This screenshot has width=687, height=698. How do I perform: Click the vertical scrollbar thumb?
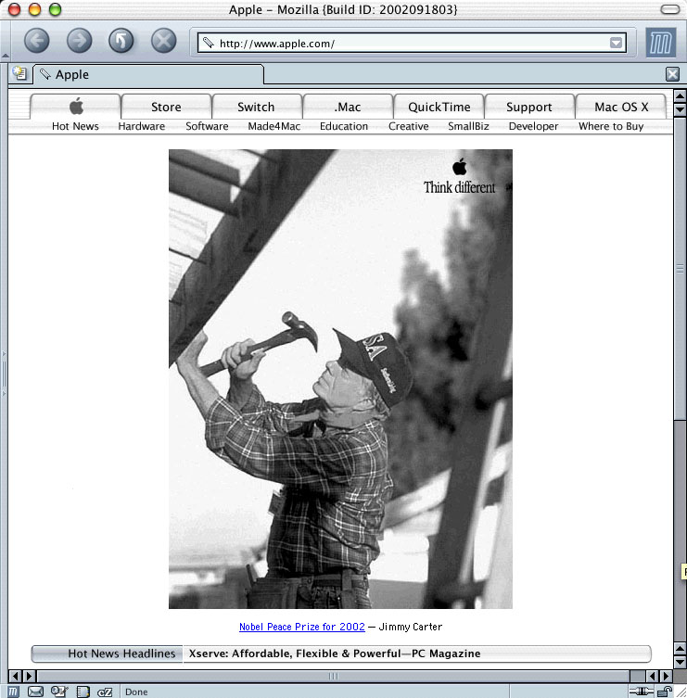coord(680,268)
